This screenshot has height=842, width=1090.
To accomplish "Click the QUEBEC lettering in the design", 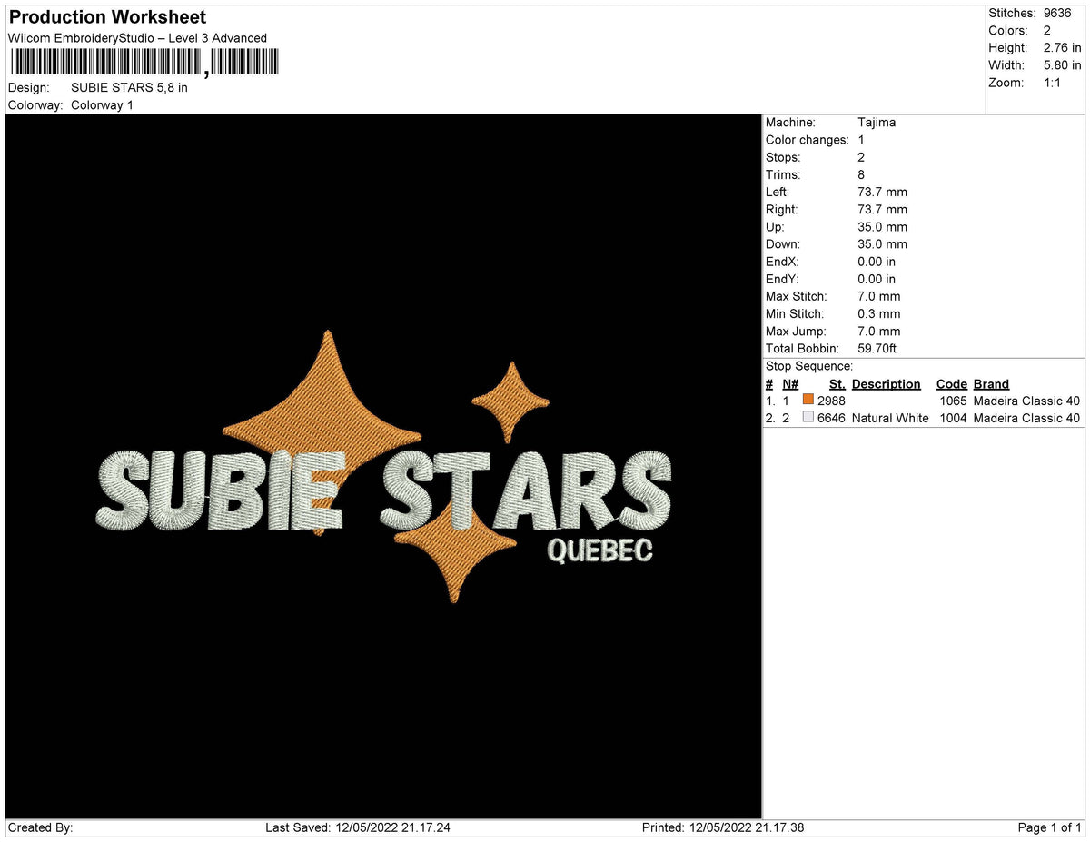I will coord(600,550).
